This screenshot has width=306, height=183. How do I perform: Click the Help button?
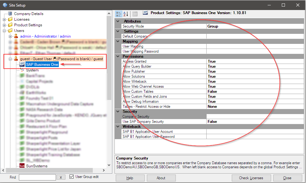click(x=130, y=178)
